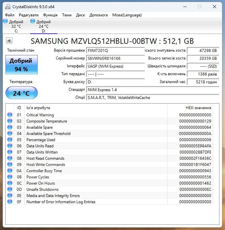Open the Допомога menu
The image size is (225, 230).
(99, 15)
